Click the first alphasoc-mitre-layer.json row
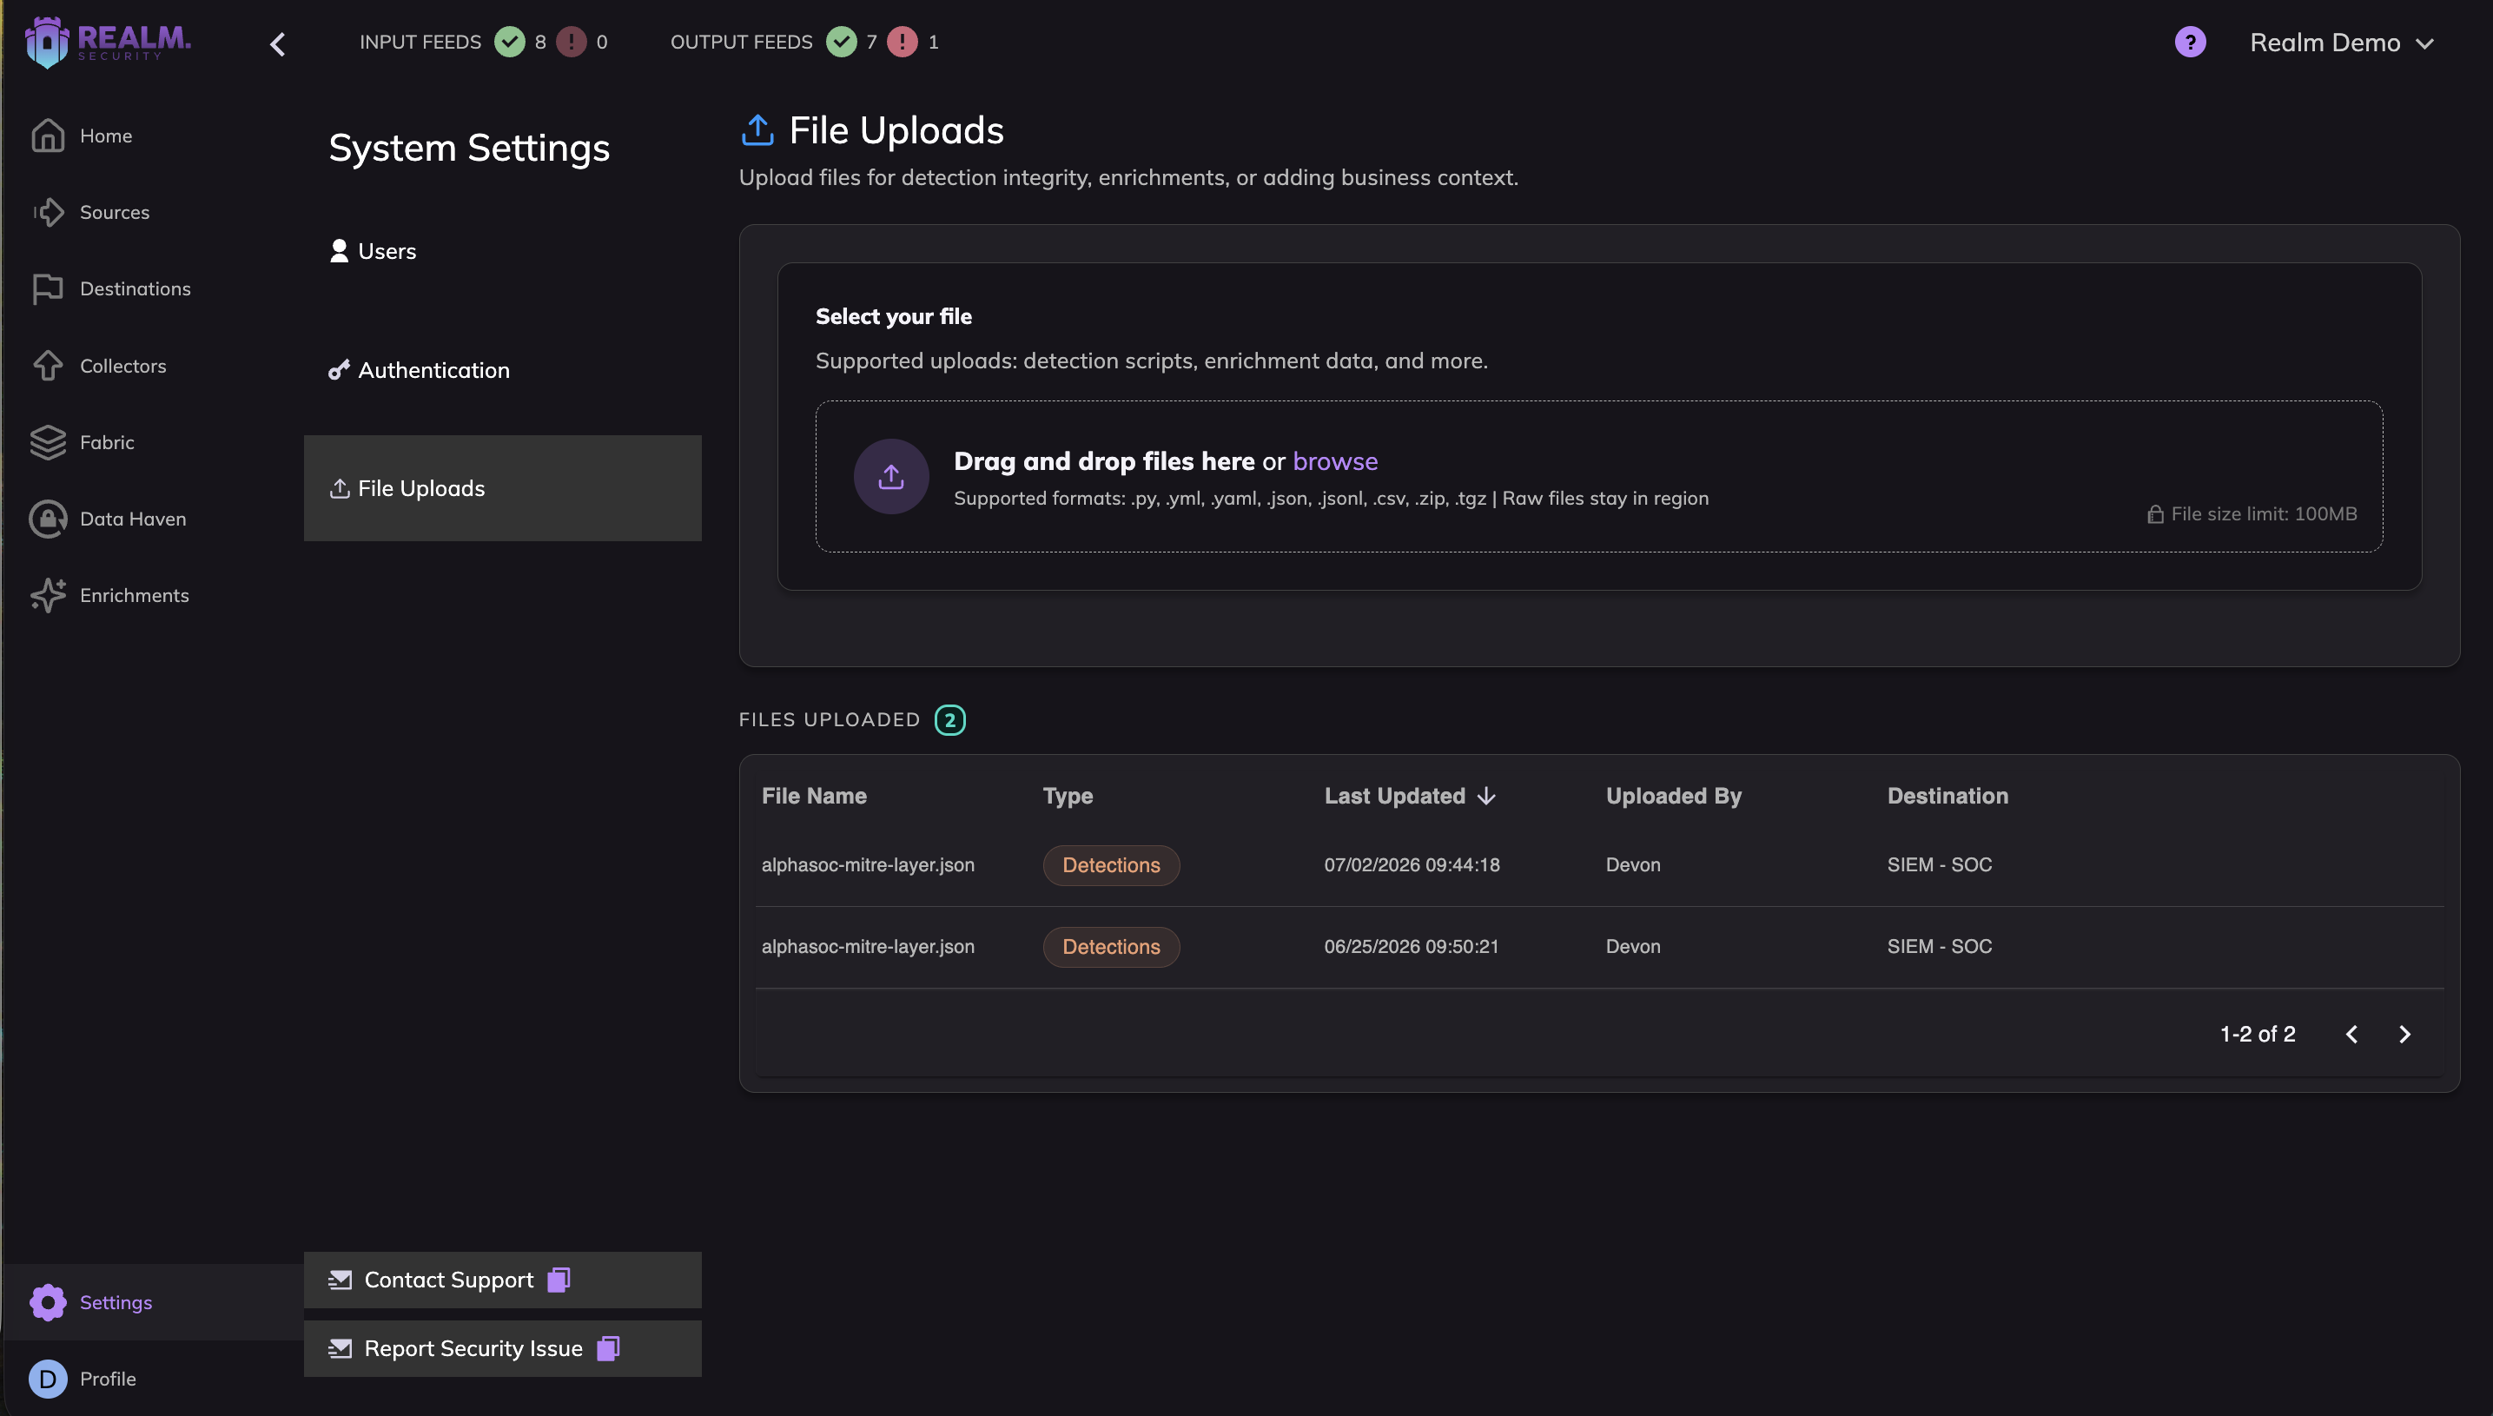2493x1416 pixels. [1599, 865]
